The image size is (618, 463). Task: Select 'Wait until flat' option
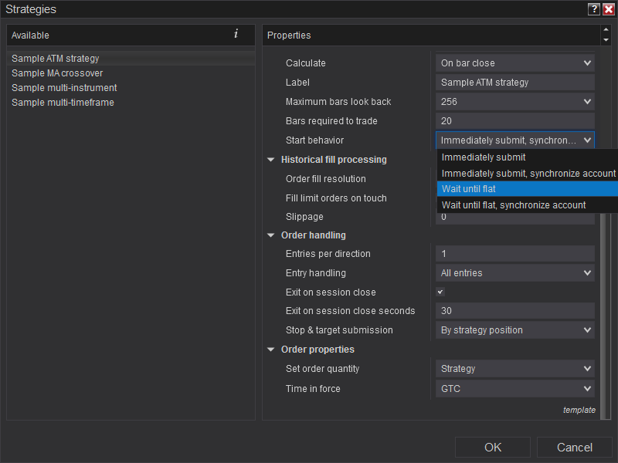tap(527, 189)
